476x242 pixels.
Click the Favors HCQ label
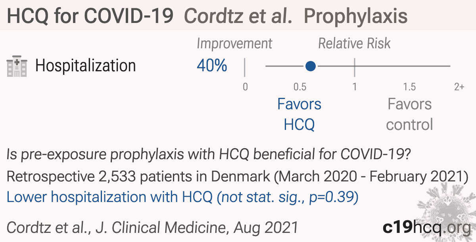point(299,114)
